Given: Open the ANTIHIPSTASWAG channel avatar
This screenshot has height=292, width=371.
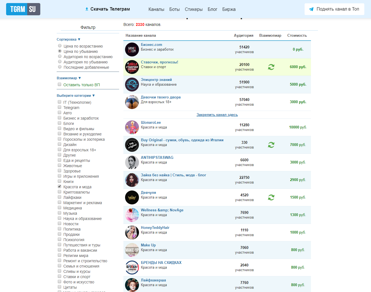Looking at the screenshot, I should 132,162.
